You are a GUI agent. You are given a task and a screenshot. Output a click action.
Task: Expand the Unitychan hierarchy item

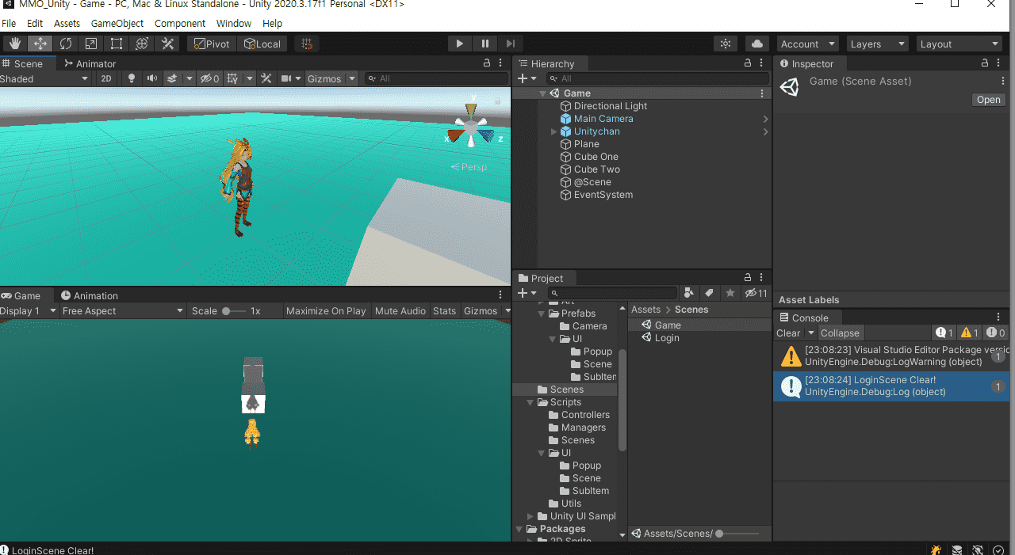click(x=553, y=131)
